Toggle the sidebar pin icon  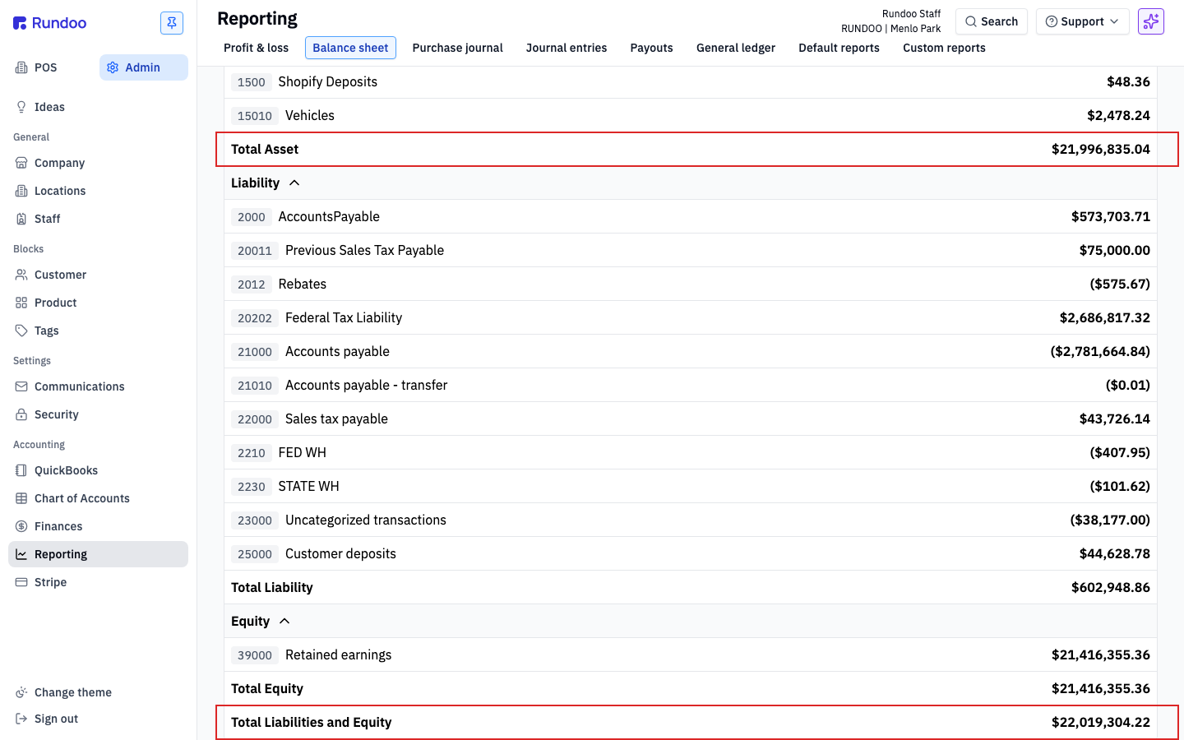(x=172, y=23)
